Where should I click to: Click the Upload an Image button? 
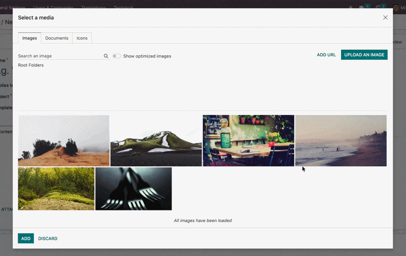pyautogui.click(x=364, y=55)
